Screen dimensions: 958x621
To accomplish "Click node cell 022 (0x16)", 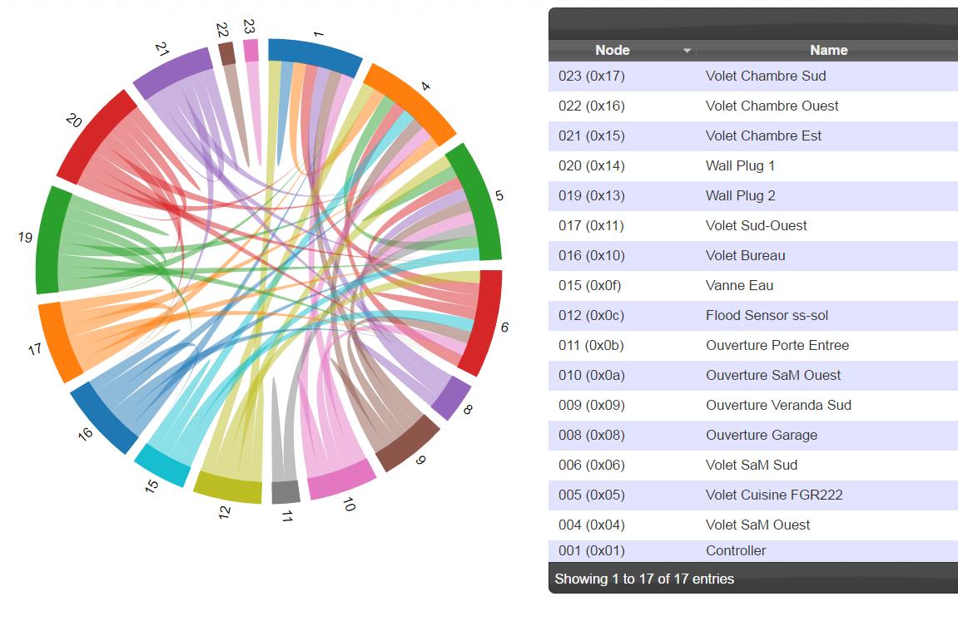I will click(592, 106).
